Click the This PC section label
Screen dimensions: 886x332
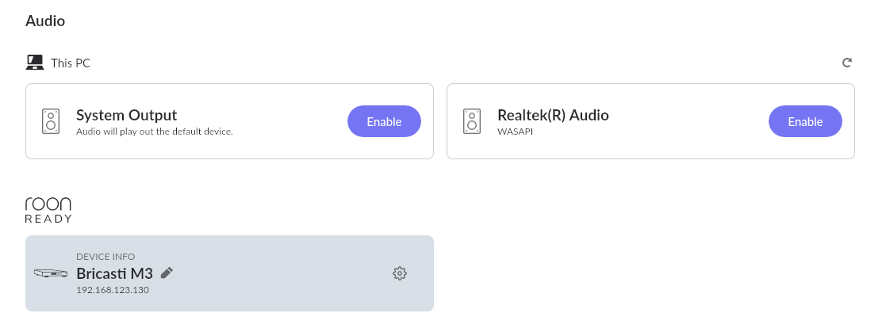71,63
